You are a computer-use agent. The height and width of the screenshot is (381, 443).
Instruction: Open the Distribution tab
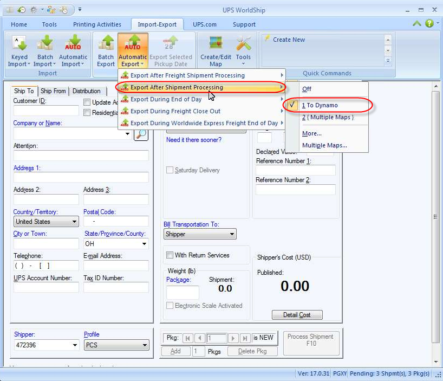[87, 91]
